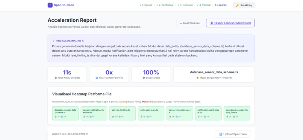Click the 11s total time value
This screenshot has height=140, width=303.
67,73
